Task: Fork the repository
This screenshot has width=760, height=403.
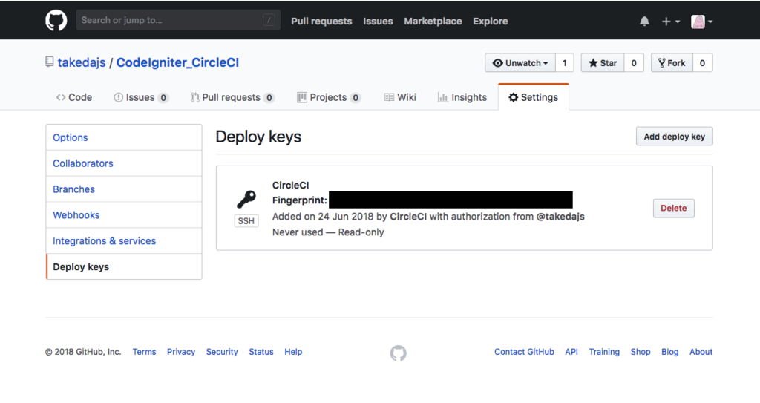Action: tap(672, 62)
